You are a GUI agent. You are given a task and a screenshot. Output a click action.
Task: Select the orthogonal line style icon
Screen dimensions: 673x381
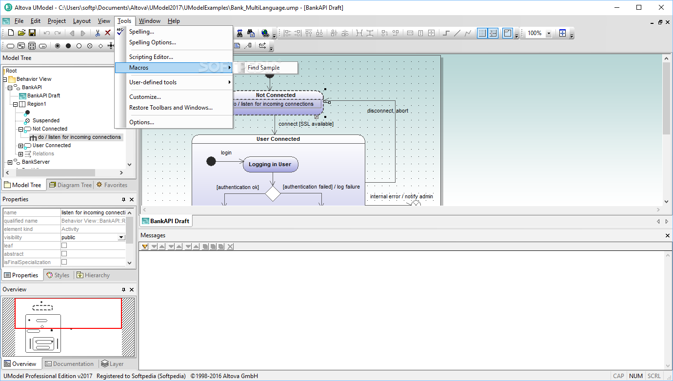tap(446, 33)
